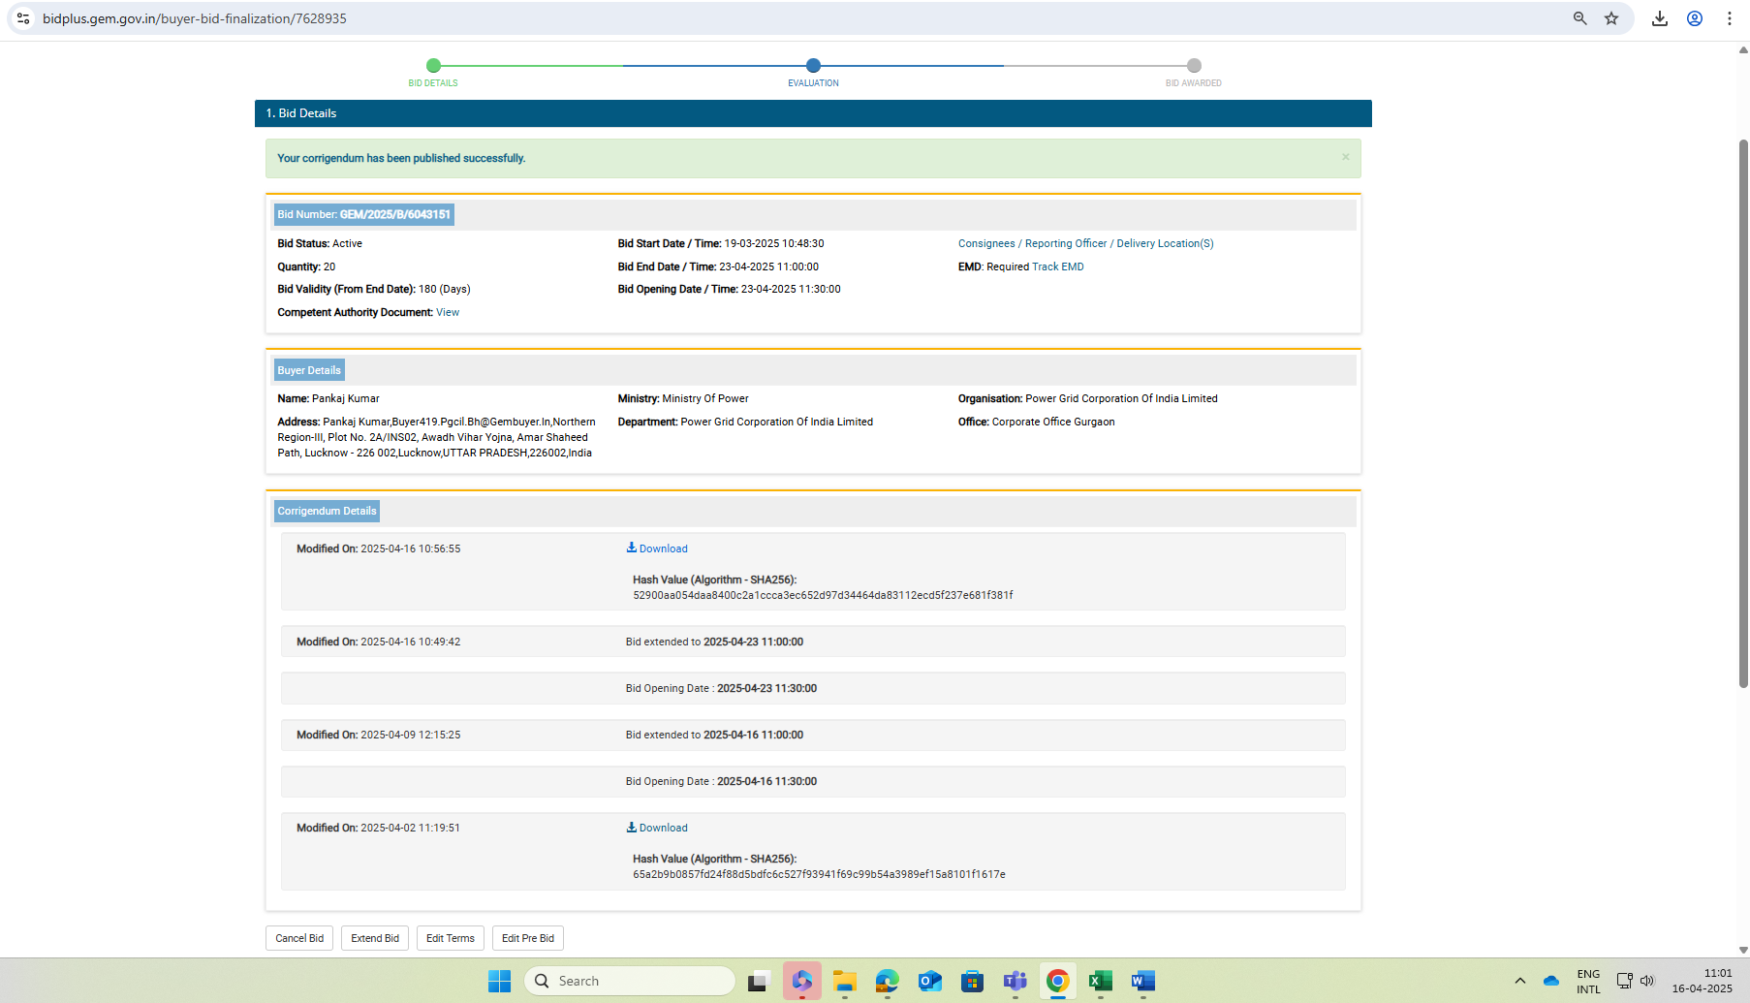This screenshot has height=1003, width=1750.
Task: Select hash value starting 65a2b9b0857fd
Action: click(x=819, y=874)
